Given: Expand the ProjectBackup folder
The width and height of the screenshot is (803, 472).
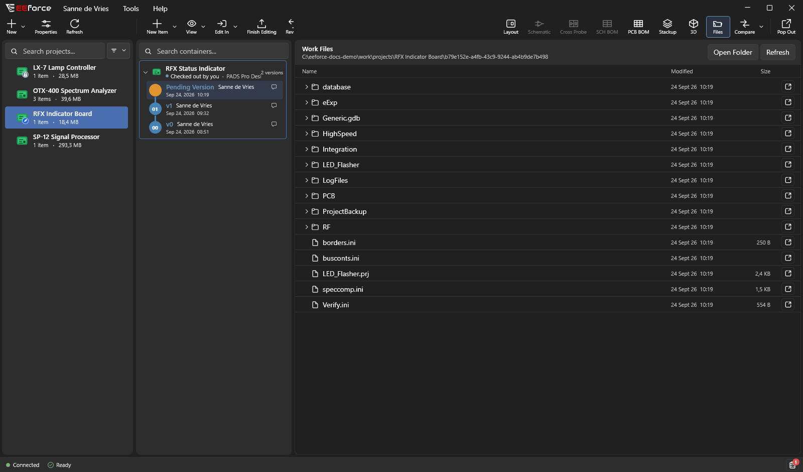Looking at the screenshot, I should click(307, 211).
